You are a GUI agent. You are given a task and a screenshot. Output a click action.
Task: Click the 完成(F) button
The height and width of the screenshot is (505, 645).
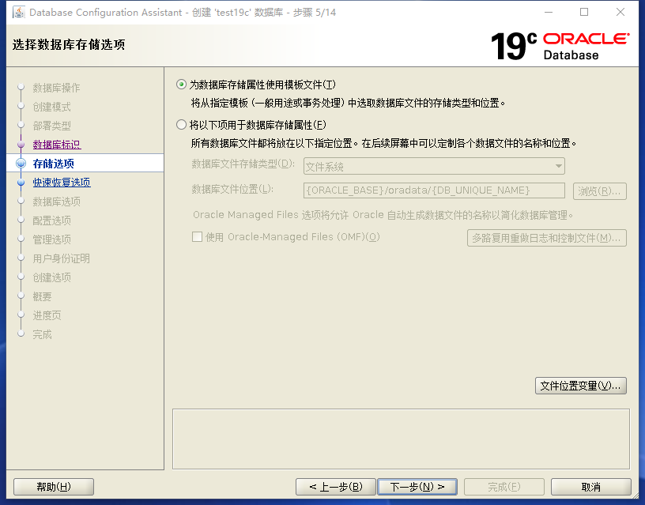click(504, 487)
